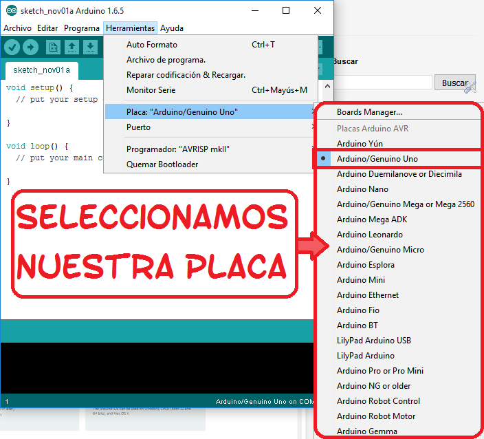Viewport: 484px width, 439px height.
Task: Select Arduino Mini board
Action: click(x=398, y=280)
